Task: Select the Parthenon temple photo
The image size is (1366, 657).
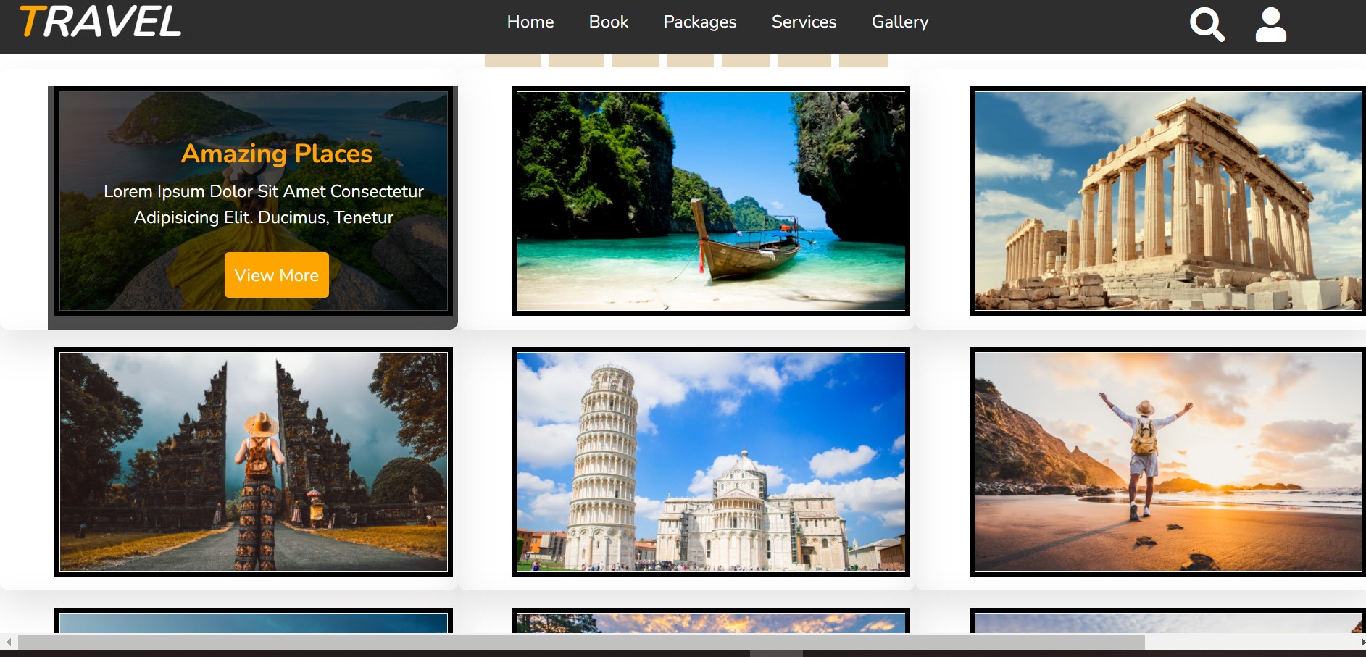Action: (1167, 201)
